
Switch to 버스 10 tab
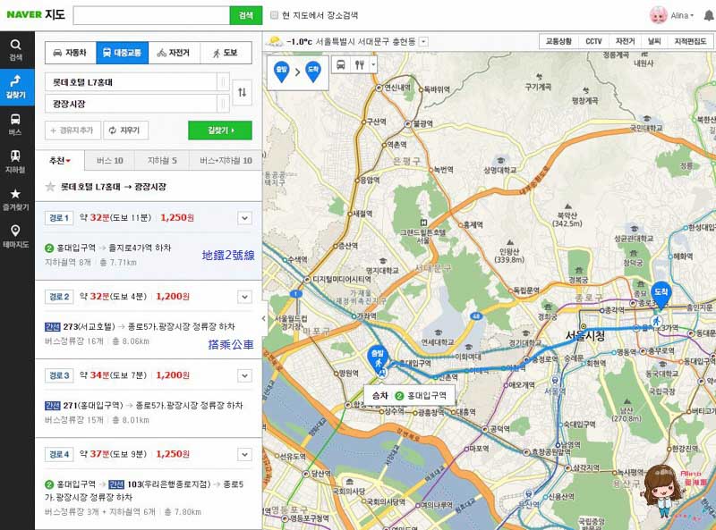coord(109,161)
